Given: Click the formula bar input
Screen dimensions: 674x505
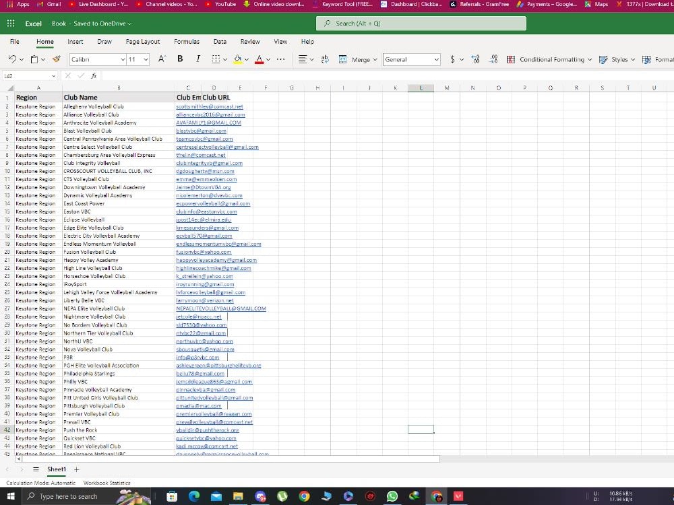Looking at the screenshot, I should click(387, 75).
